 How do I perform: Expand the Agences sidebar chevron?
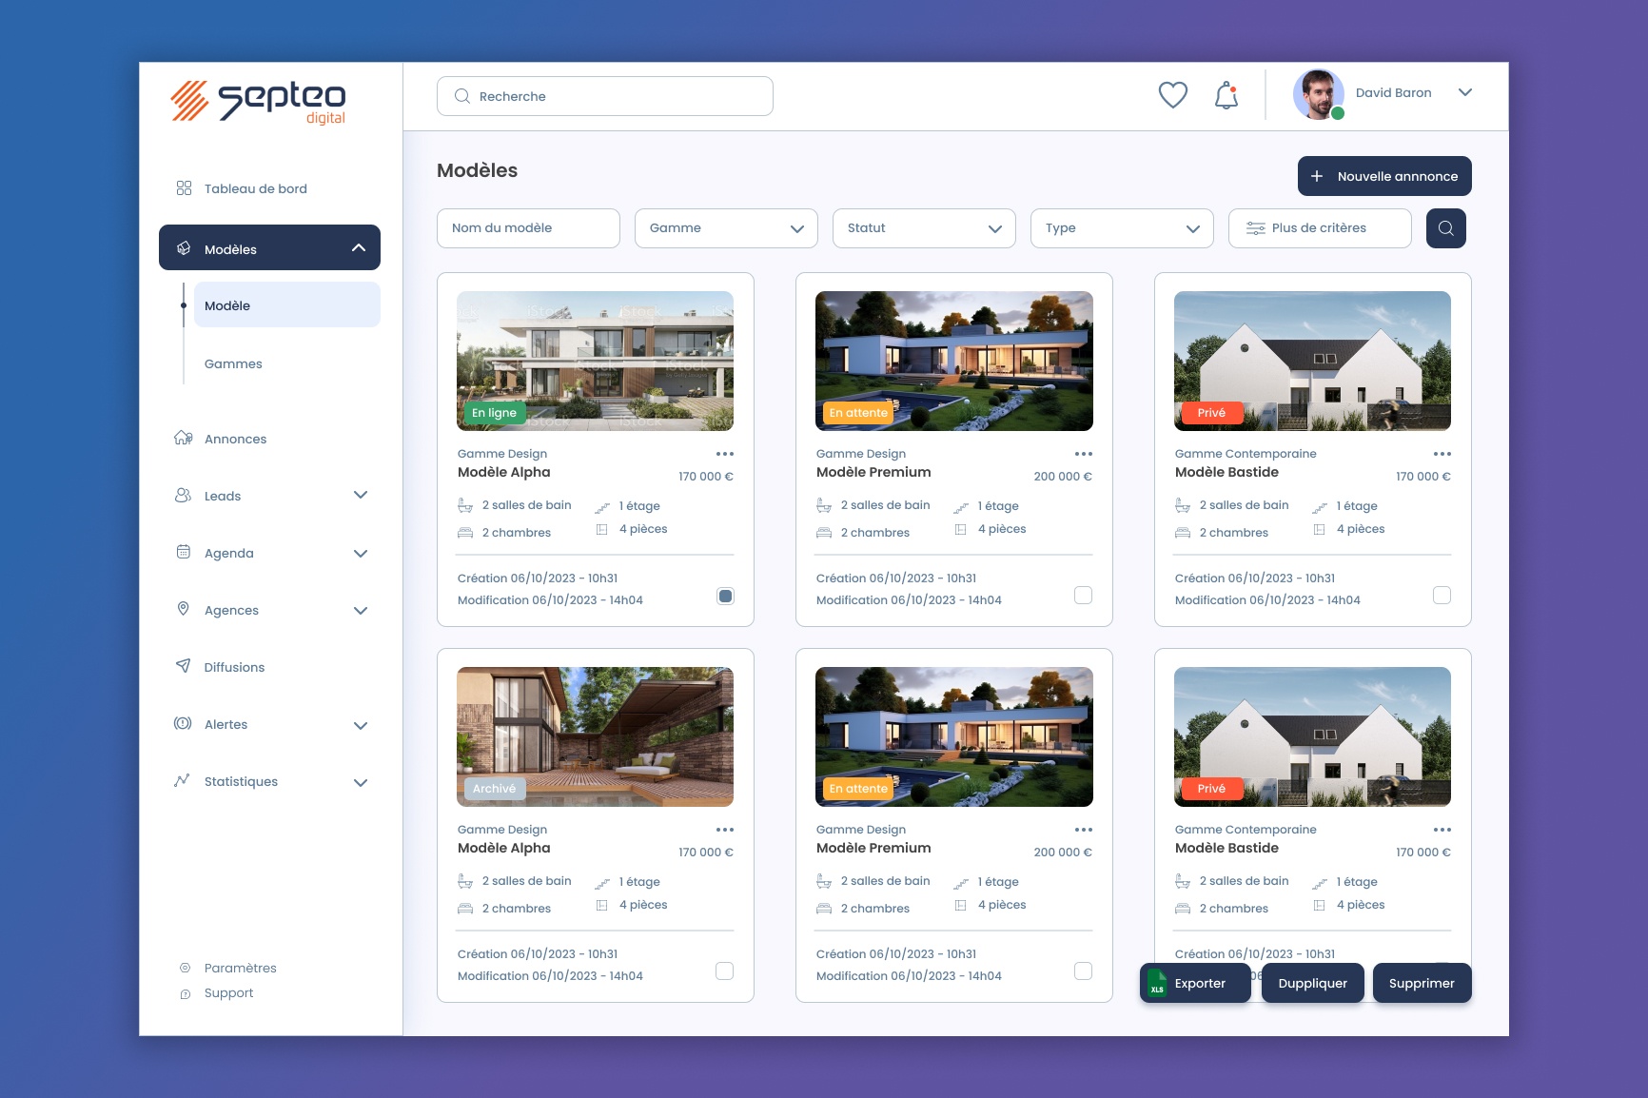(361, 611)
